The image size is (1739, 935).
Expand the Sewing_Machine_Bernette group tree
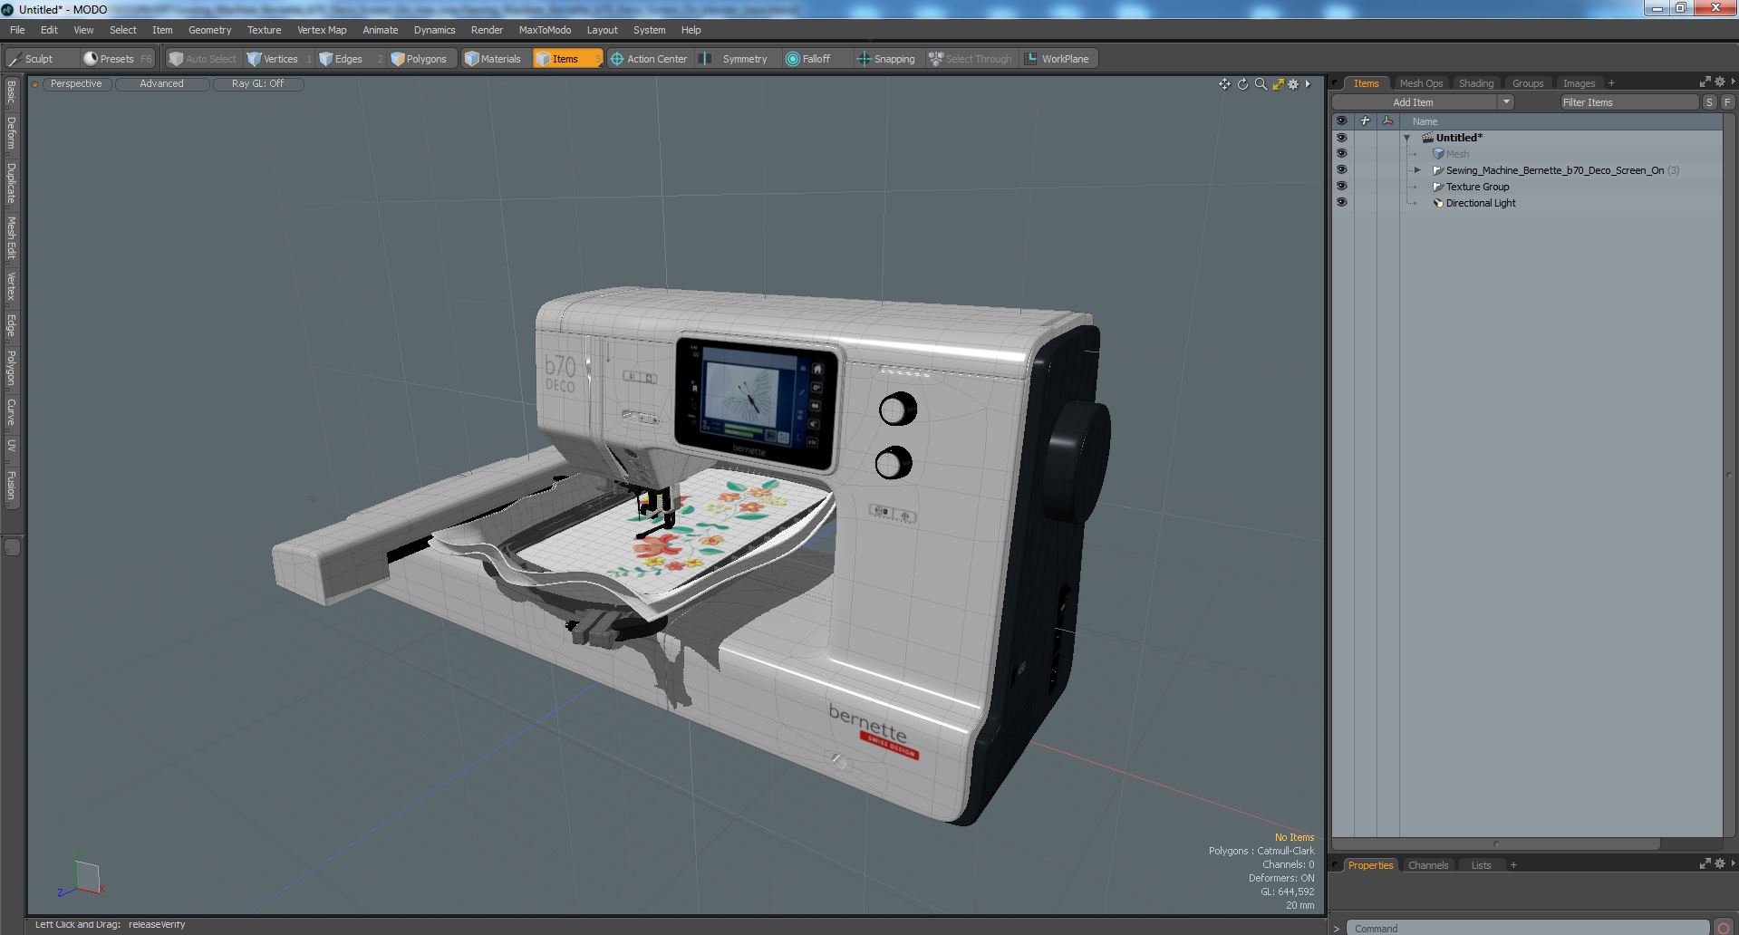point(1418,170)
